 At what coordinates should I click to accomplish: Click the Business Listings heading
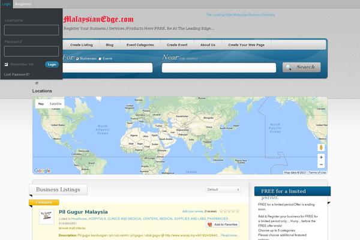point(58,190)
